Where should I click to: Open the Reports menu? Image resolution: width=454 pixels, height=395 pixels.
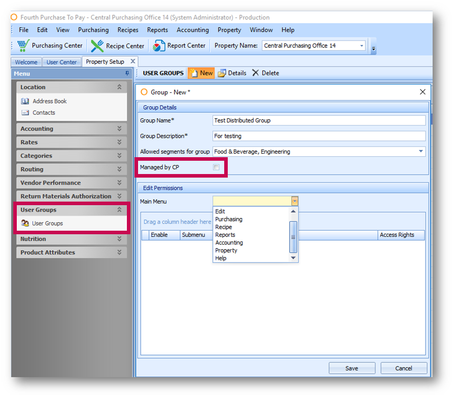157,30
